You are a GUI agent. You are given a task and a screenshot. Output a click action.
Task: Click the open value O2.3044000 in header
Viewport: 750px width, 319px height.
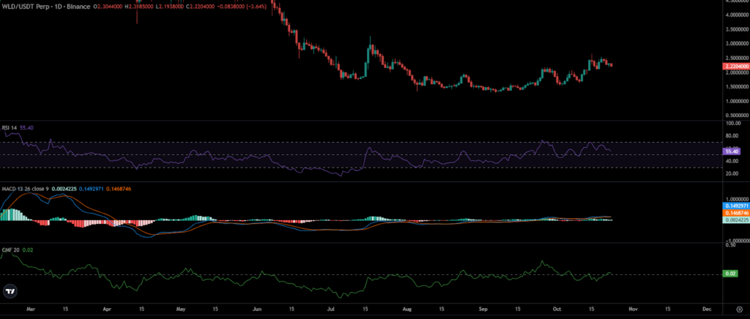tap(108, 7)
